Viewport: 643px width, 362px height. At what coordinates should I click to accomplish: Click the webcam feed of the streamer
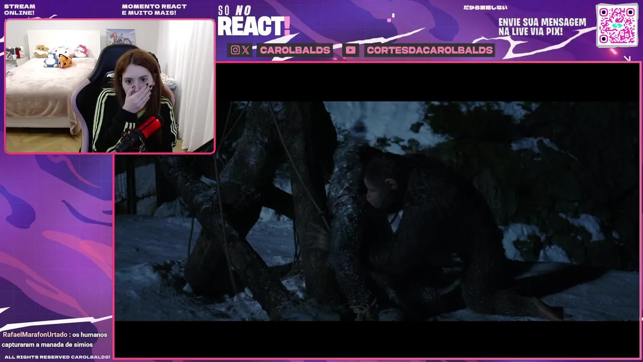click(x=110, y=86)
